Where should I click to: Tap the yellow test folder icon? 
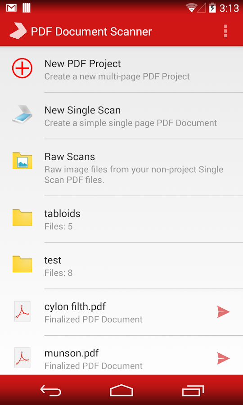pos(22,264)
